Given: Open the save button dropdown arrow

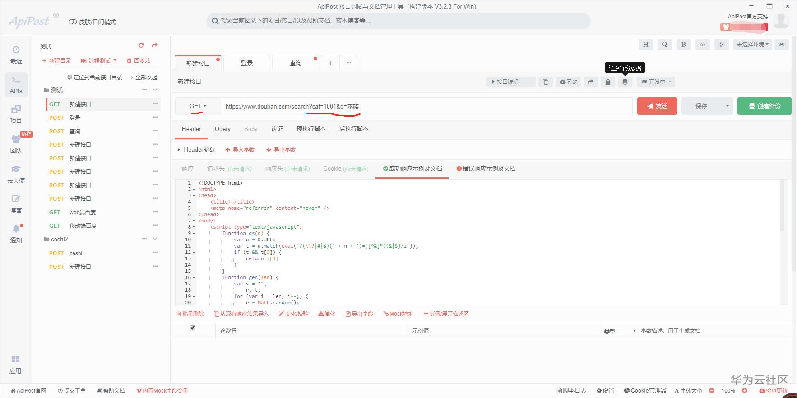Looking at the screenshot, I should (727, 106).
